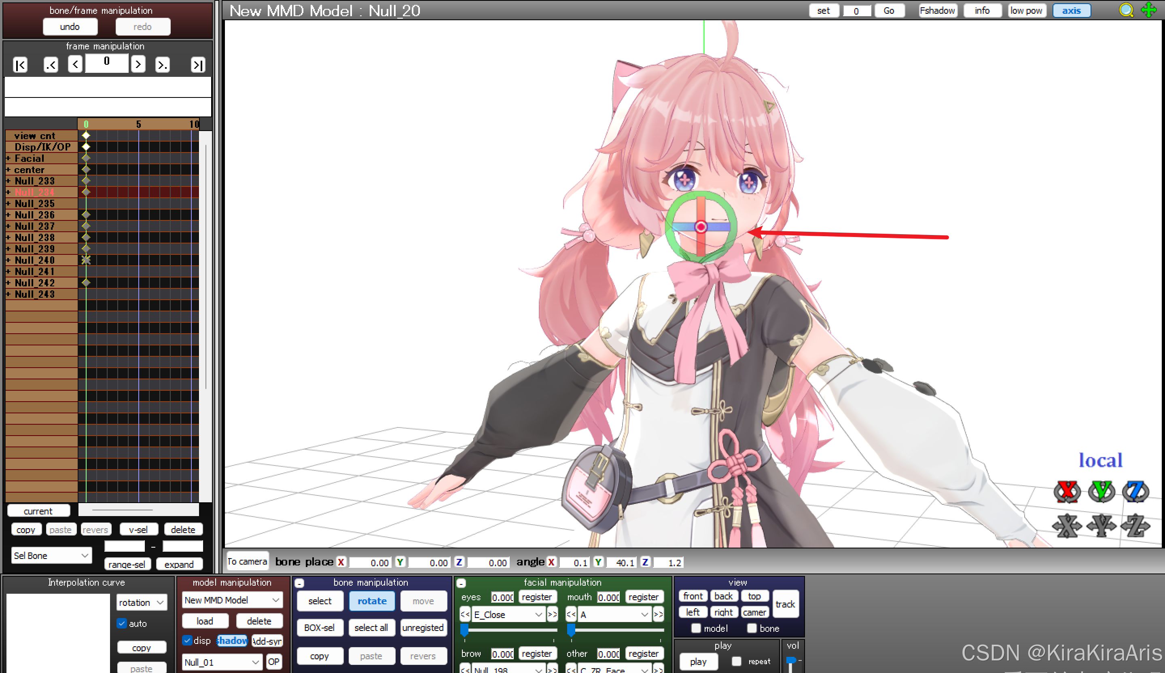Expand the Facial track row
Screen dimensions: 1165x673
click(x=8, y=159)
